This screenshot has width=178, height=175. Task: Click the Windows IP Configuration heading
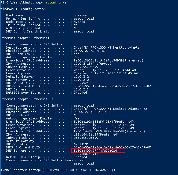[x=23, y=9]
